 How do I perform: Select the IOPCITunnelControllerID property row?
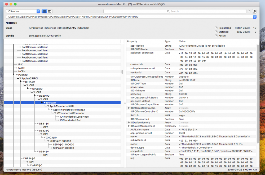[191, 111]
